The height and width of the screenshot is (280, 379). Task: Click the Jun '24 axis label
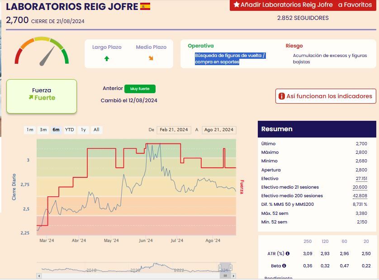point(146,241)
